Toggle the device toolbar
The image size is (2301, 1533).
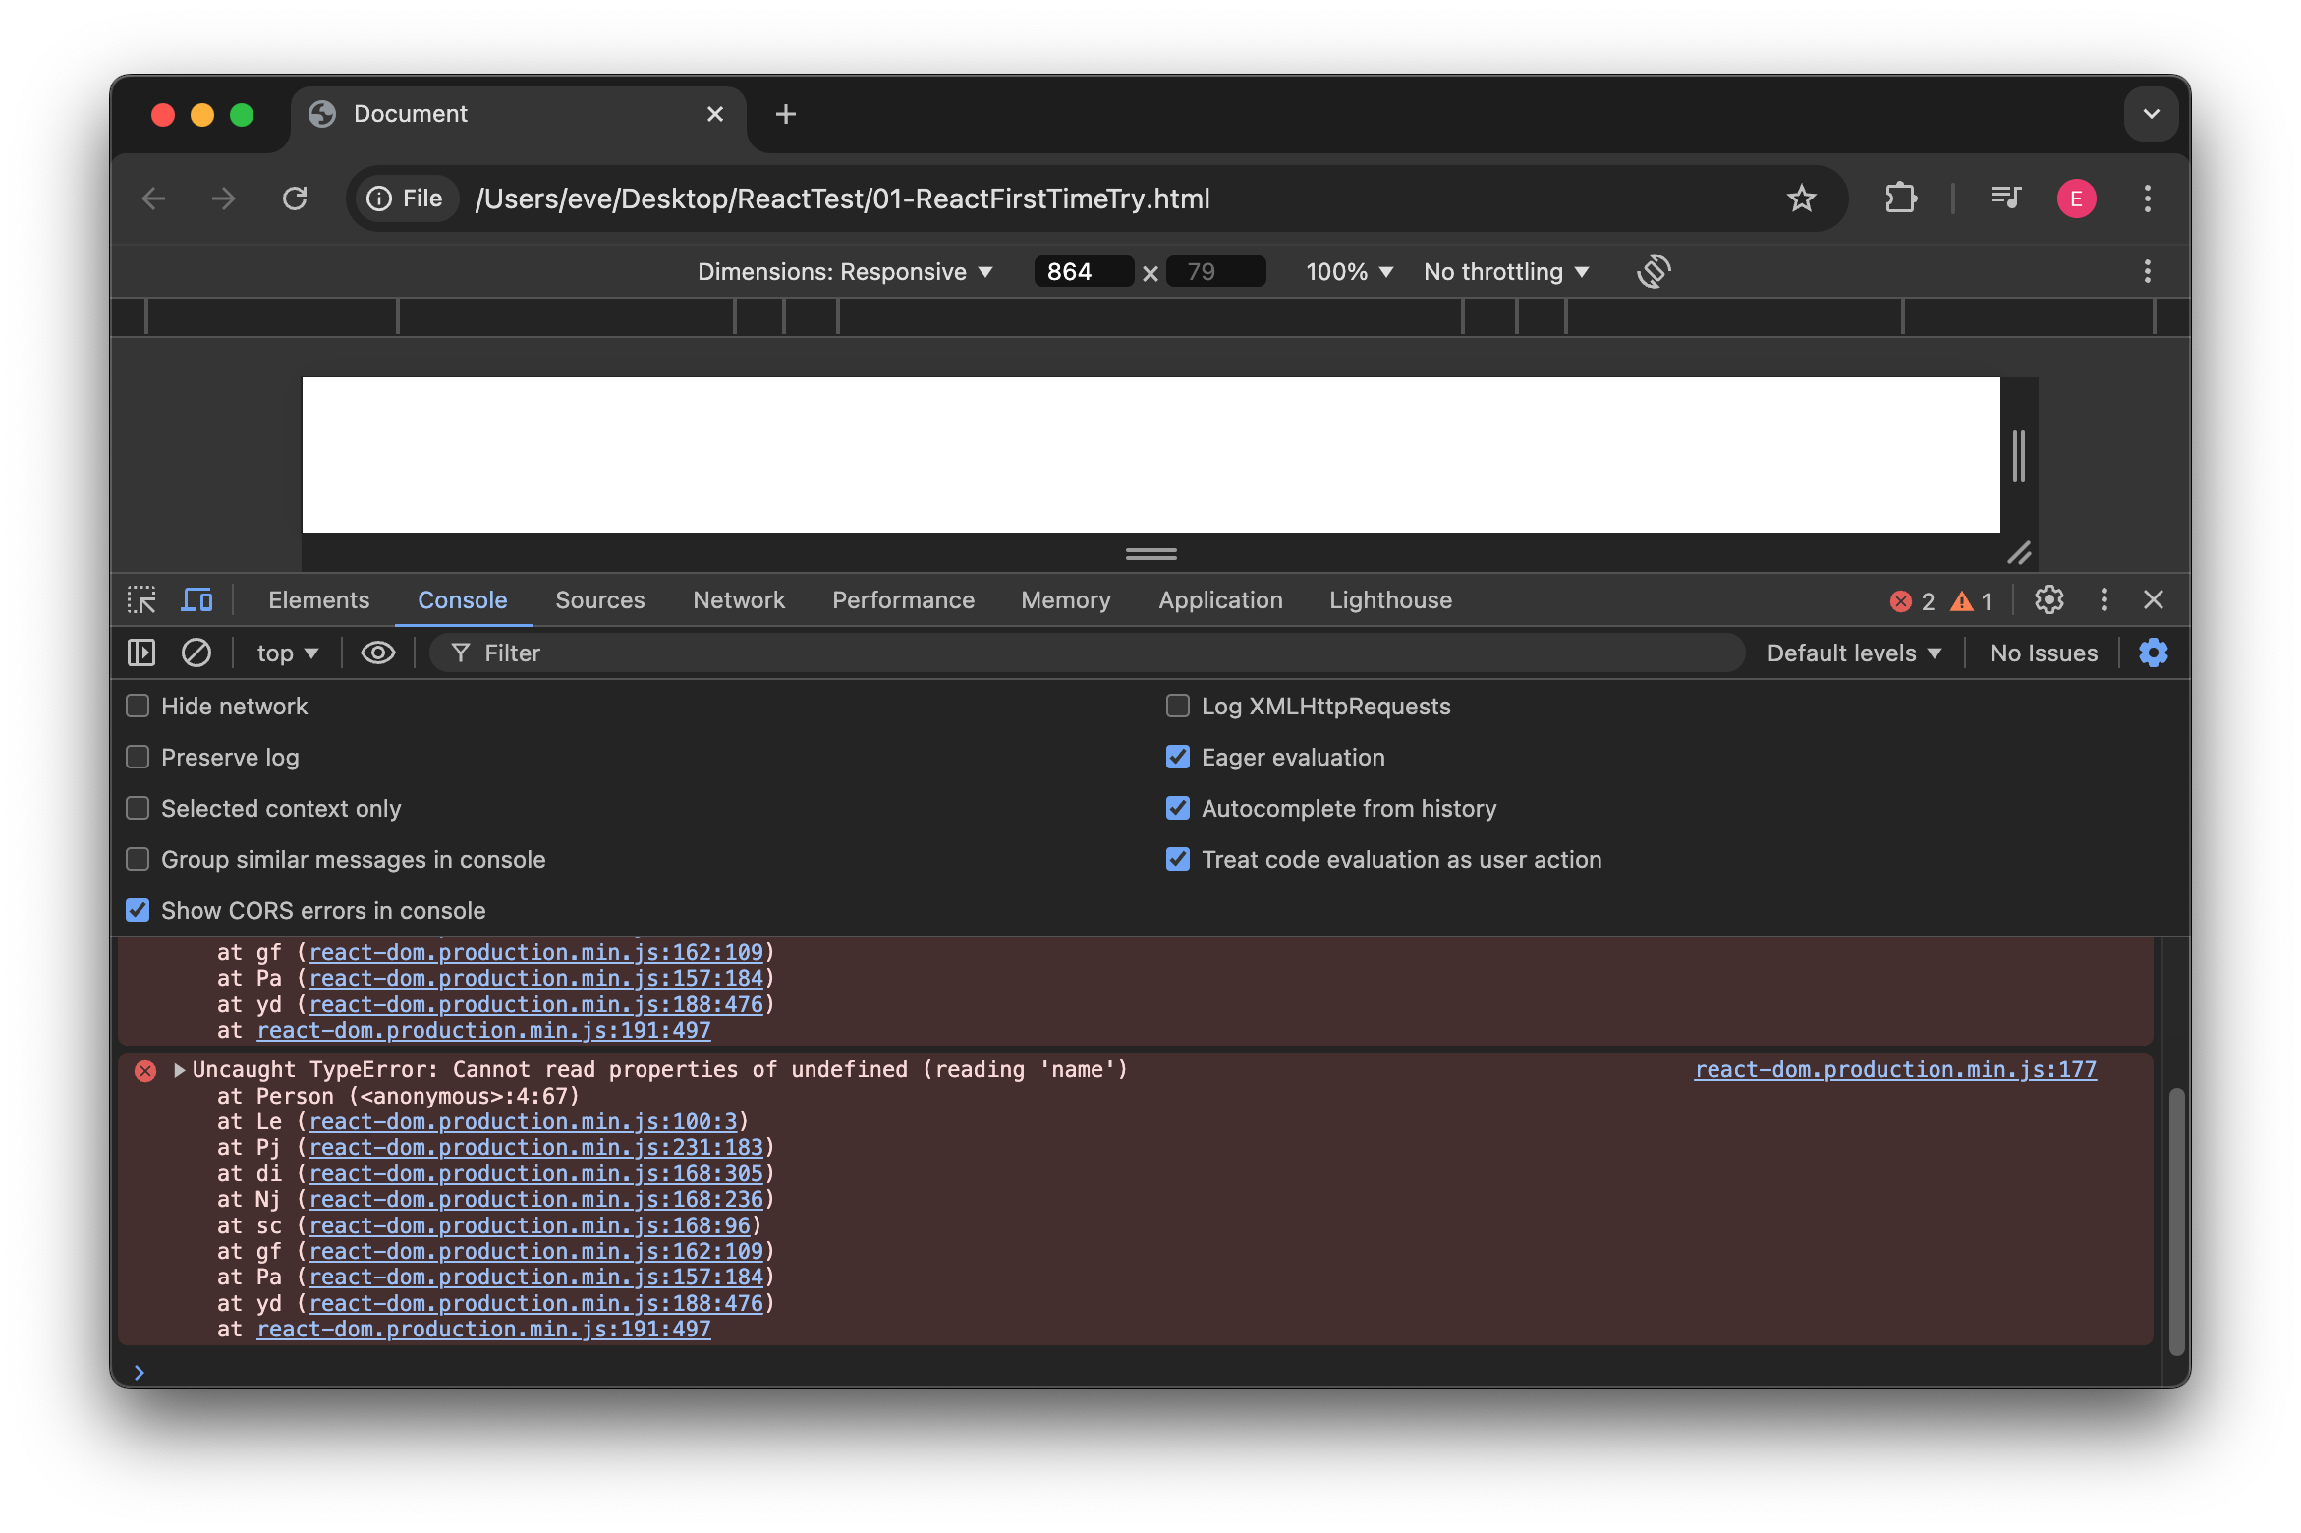pos(196,599)
